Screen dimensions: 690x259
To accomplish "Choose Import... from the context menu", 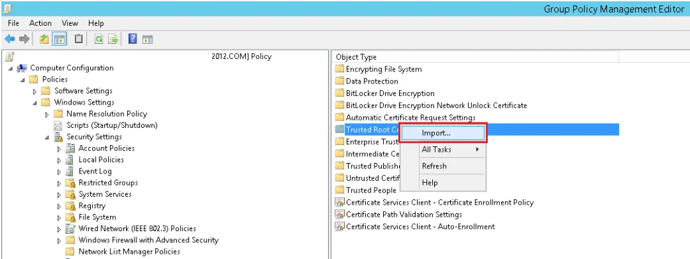I will 443,132.
